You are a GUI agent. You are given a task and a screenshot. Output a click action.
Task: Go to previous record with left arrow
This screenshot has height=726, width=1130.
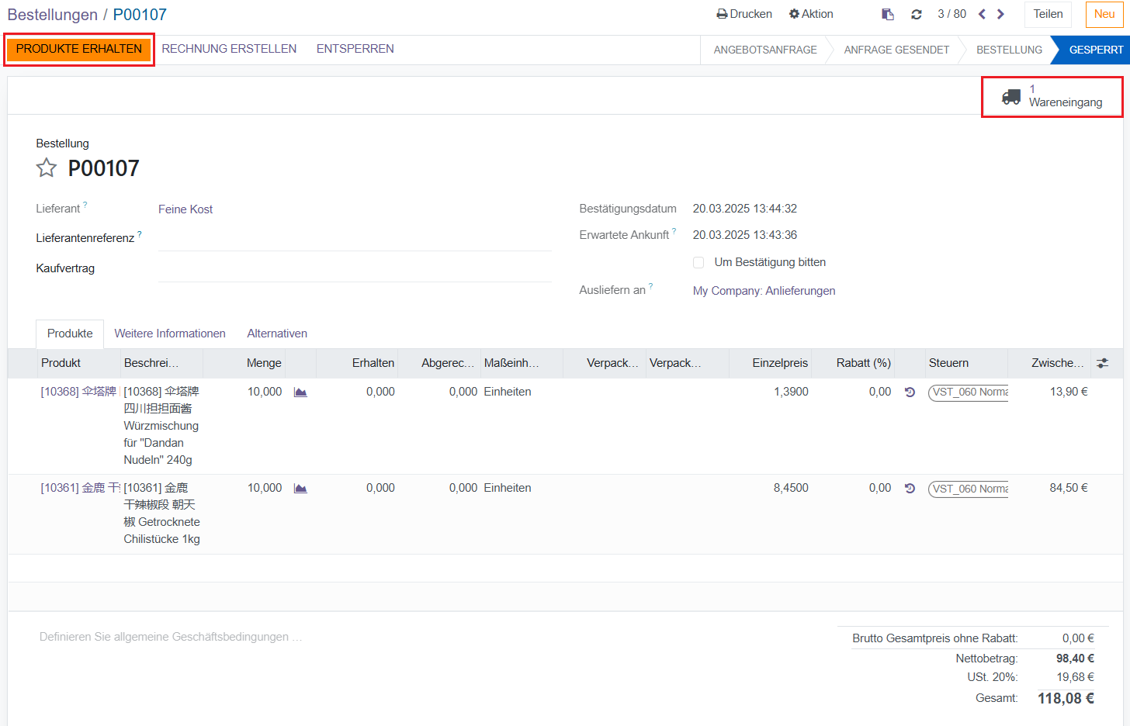(x=982, y=14)
